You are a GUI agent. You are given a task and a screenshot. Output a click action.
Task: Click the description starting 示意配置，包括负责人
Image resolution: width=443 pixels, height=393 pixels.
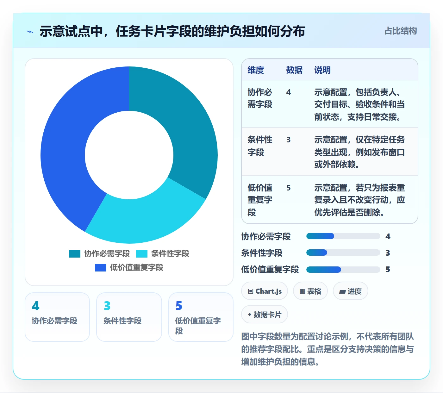360,104
